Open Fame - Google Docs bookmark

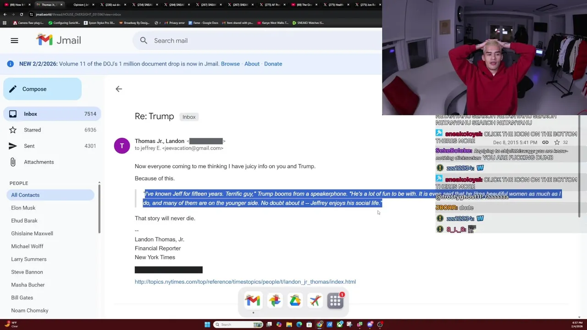pos(203,22)
